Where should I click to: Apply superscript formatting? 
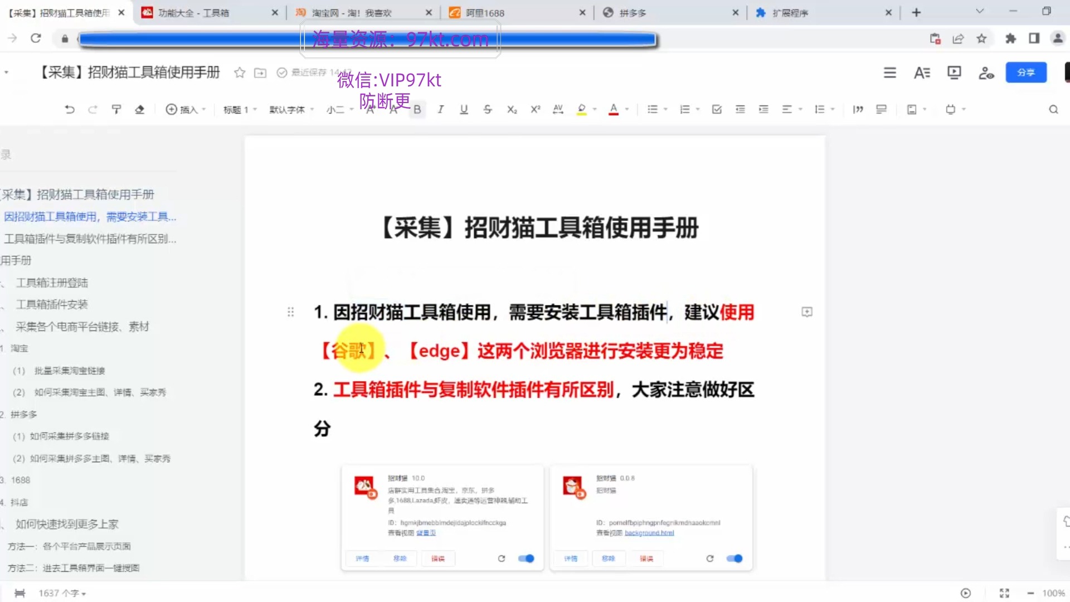tap(535, 109)
